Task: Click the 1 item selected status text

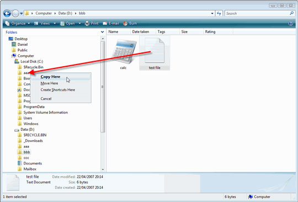Action: (15, 197)
